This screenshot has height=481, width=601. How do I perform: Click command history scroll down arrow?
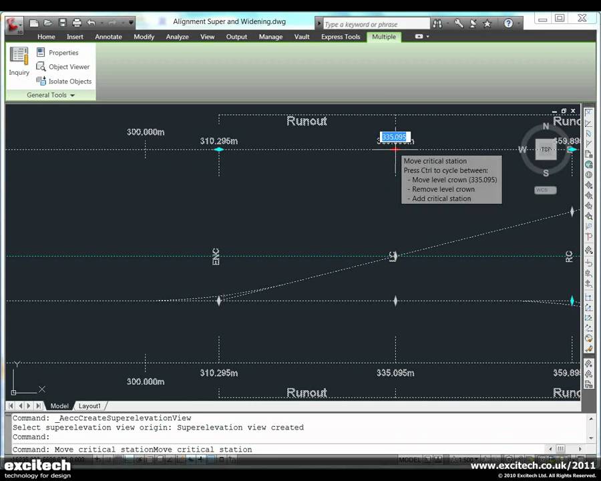[591, 438]
